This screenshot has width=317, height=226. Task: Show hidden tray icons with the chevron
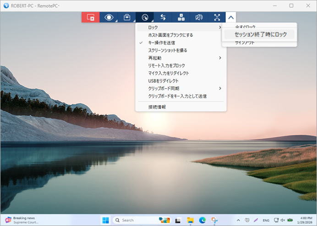tap(238, 220)
